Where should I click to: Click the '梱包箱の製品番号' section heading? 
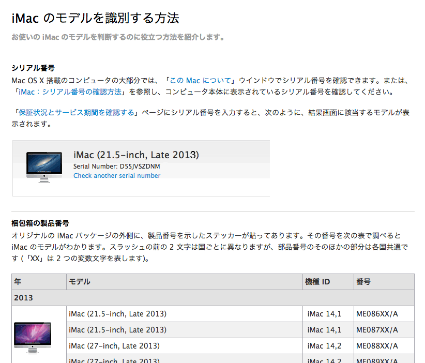click(x=40, y=223)
